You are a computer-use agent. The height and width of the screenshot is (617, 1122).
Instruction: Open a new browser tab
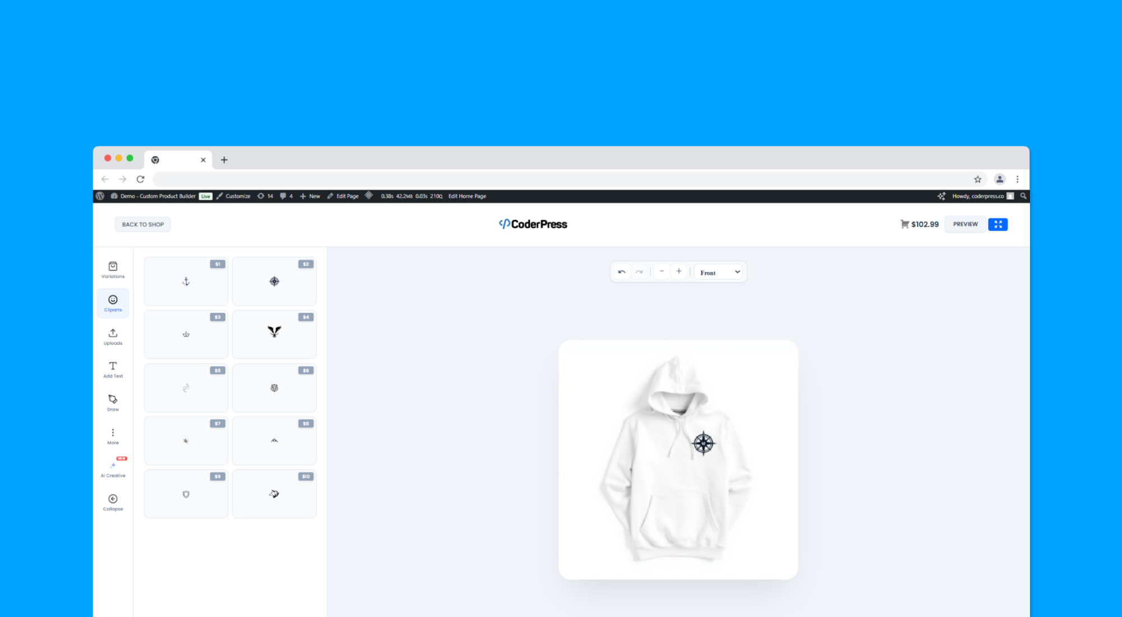click(x=224, y=160)
